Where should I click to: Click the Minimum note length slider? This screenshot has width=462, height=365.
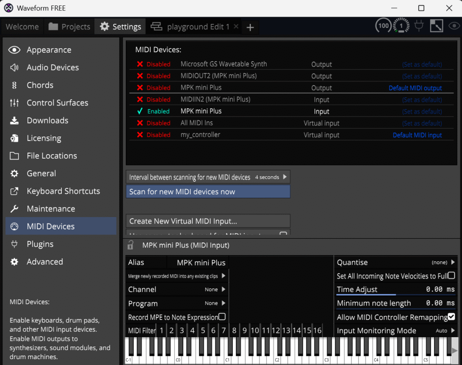(396, 303)
